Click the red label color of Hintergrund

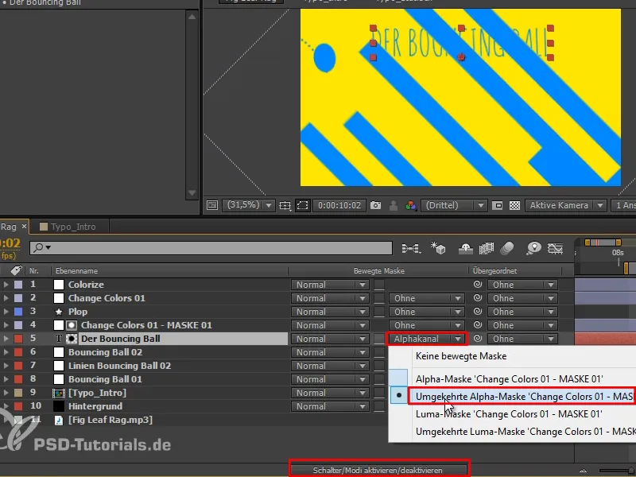click(x=18, y=406)
